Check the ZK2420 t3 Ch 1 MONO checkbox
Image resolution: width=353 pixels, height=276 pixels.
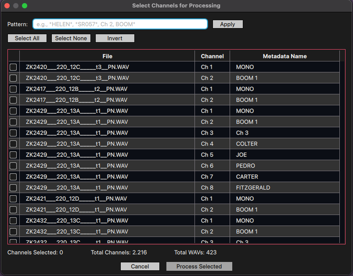click(x=13, y=67)
